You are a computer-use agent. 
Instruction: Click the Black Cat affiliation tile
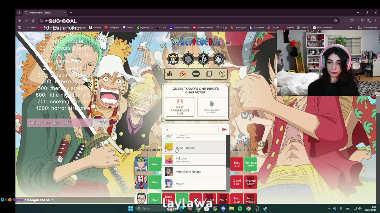168,199
